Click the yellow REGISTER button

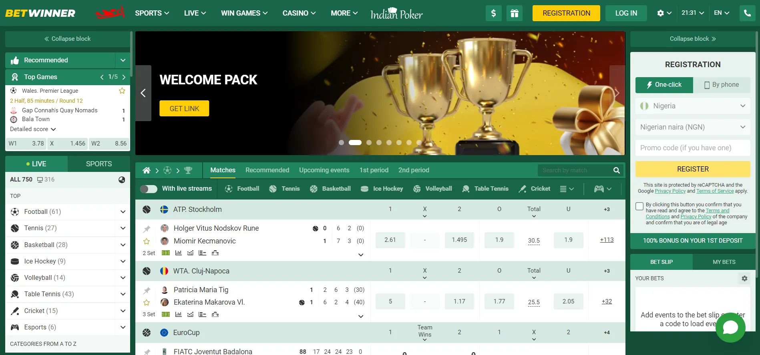(x=692, y=169)
